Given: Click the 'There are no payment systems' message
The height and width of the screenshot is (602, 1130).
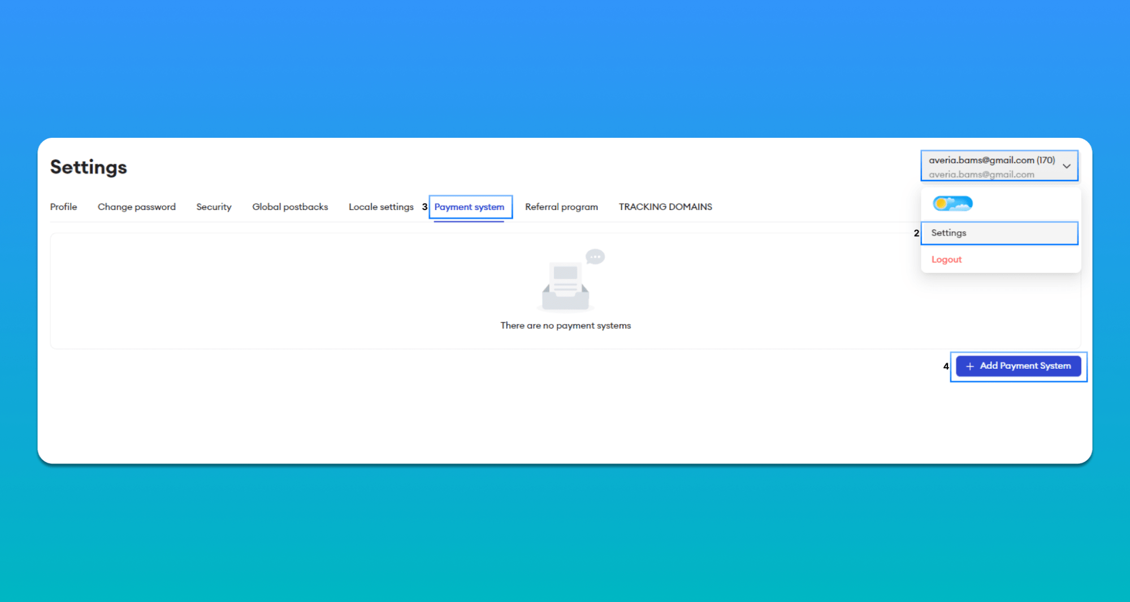Looking at the screenshot, I should 565,326.
